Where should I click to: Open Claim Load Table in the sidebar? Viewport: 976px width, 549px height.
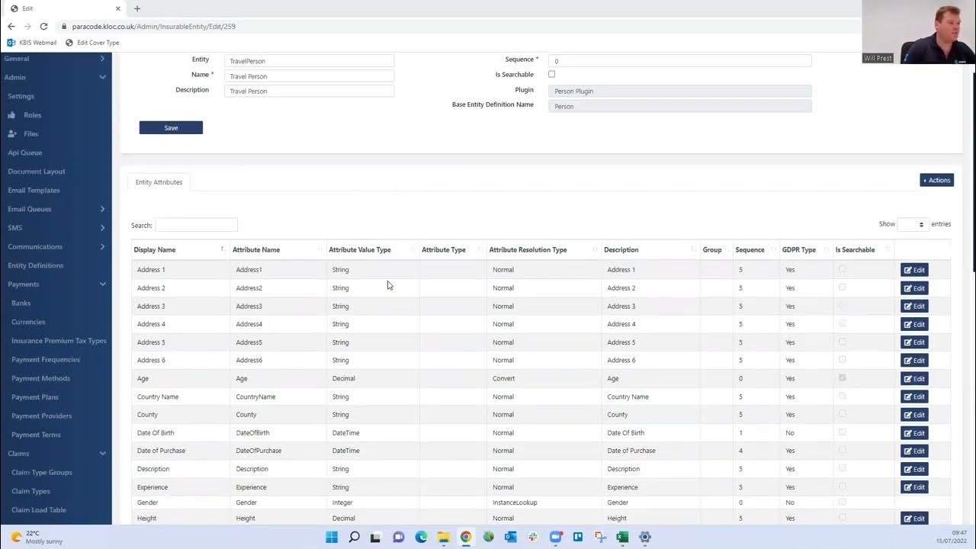click(39, 510)
